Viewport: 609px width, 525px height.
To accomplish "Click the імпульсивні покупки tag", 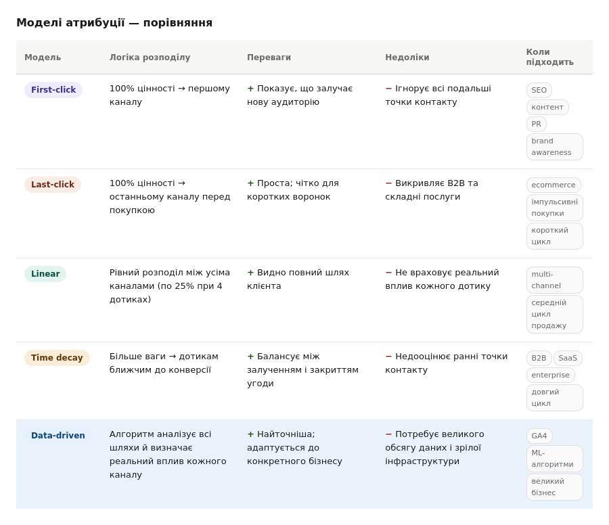I will (555, 208).
